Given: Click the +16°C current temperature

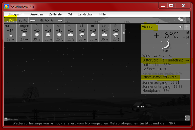Looking at the screenshot, I should click(x=166, y=35).
